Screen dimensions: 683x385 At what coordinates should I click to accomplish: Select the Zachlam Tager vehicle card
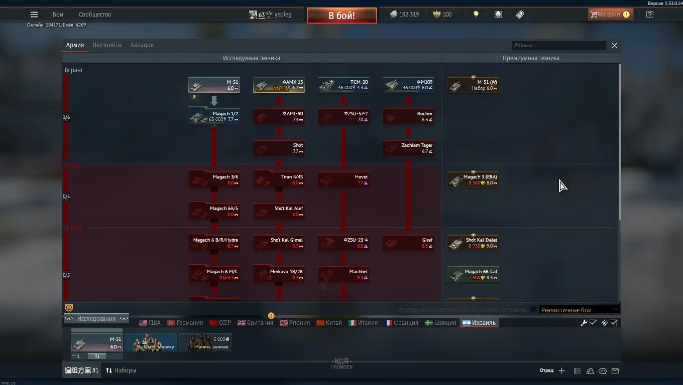[409, 148]
